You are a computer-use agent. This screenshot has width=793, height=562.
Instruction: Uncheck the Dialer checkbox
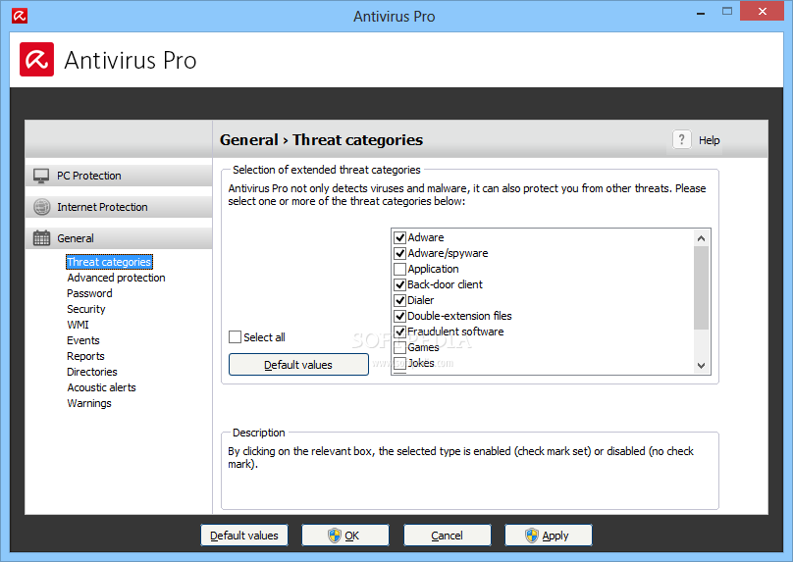point(400,300)
